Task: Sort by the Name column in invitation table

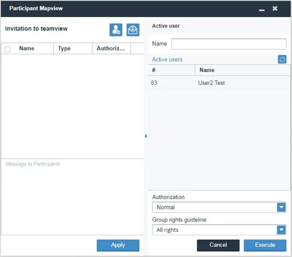Action: pos(27,48)
